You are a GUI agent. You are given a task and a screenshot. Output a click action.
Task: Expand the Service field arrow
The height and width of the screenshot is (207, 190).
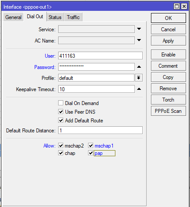pyautogui.click(x=139, y=29)
